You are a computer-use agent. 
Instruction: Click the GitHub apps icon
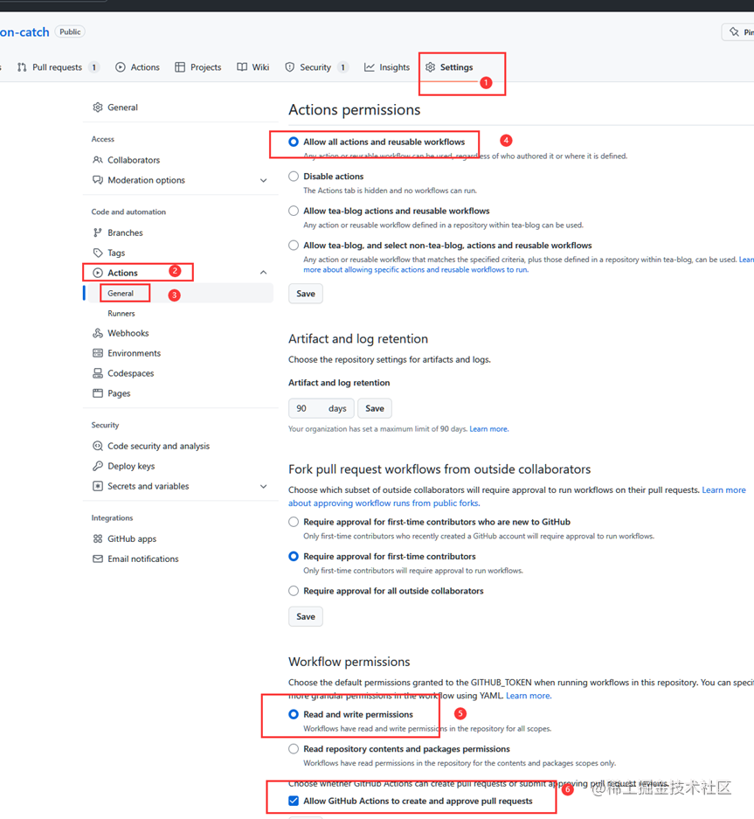pos(98,538)
